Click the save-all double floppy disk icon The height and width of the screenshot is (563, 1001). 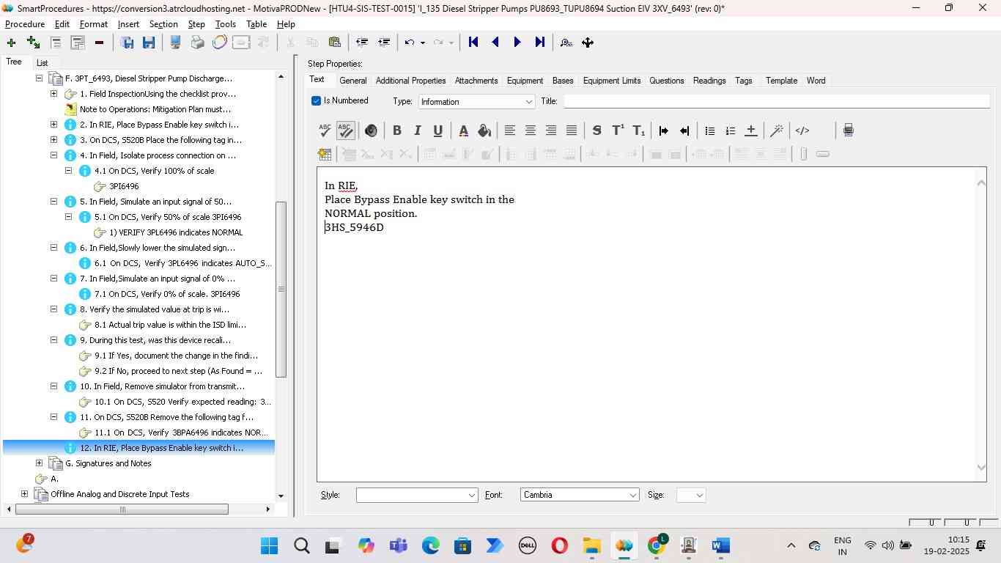pos(127,43)
